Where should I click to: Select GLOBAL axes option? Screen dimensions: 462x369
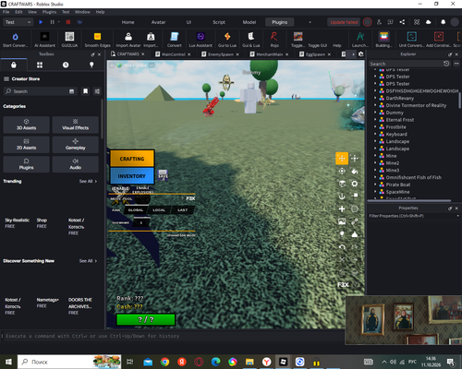click(x=136, y=210)
